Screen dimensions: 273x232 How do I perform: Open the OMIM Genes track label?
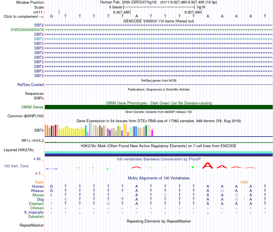pyautogui.click(x=32, y=107)
